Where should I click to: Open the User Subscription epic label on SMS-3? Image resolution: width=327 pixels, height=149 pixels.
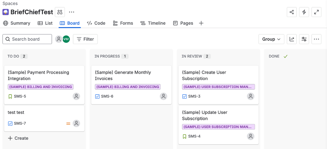tap(219, 87)
